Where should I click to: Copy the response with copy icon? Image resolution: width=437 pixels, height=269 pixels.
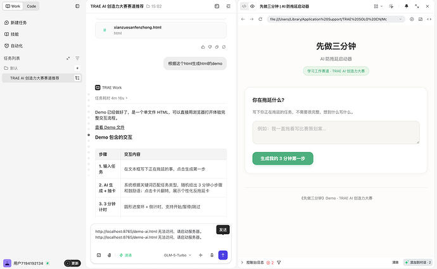point(217,47)
